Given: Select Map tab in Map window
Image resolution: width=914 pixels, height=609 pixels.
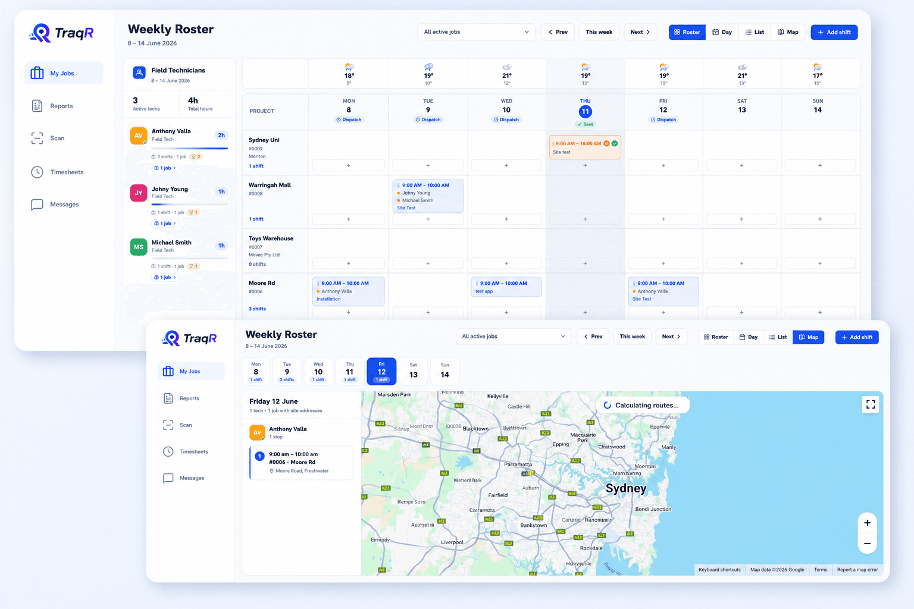Looking at the screenshot, I should point(808,337).
